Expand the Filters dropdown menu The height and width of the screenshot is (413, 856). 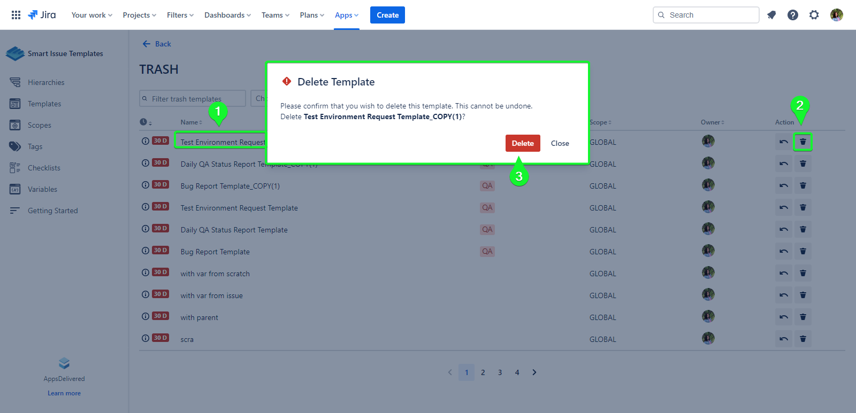click(x=180, y=15)
